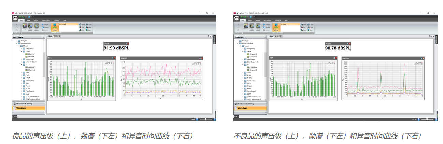The width and height of the screenshot is (443, 144).
Task: Activate Sequence Mode in the right window
Action: [276, 28]
